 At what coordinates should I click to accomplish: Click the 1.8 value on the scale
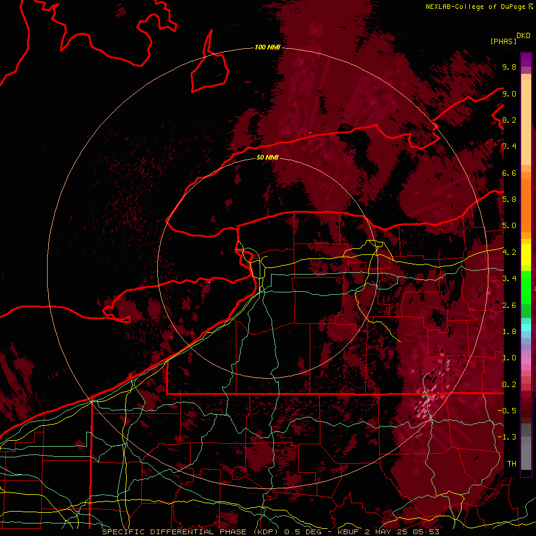click(x=509, y=331)
